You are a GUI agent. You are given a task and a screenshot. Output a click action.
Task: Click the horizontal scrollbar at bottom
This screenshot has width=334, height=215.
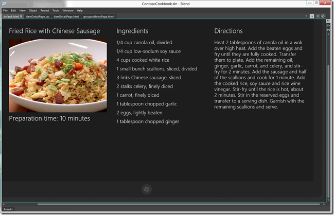(x=165, y=204)
